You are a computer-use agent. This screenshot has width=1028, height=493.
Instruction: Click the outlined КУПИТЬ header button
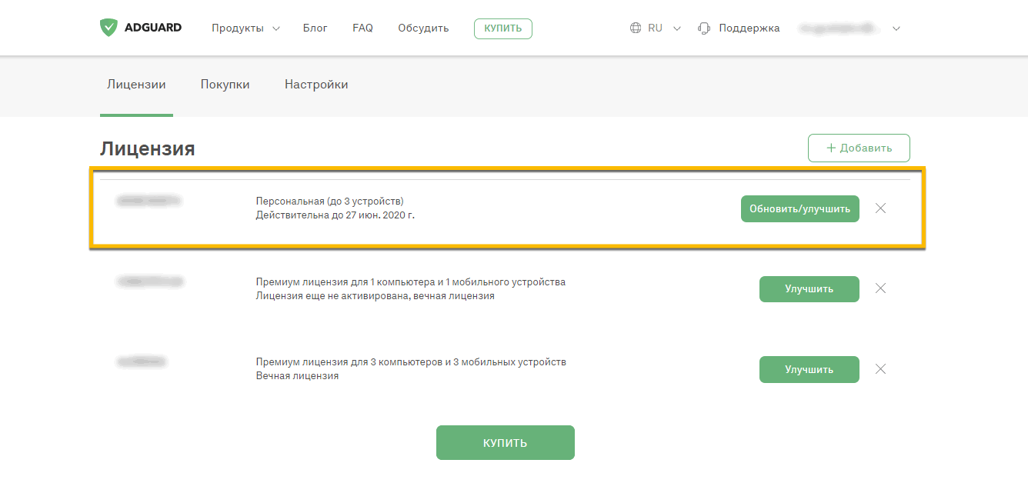click(502, 28)
